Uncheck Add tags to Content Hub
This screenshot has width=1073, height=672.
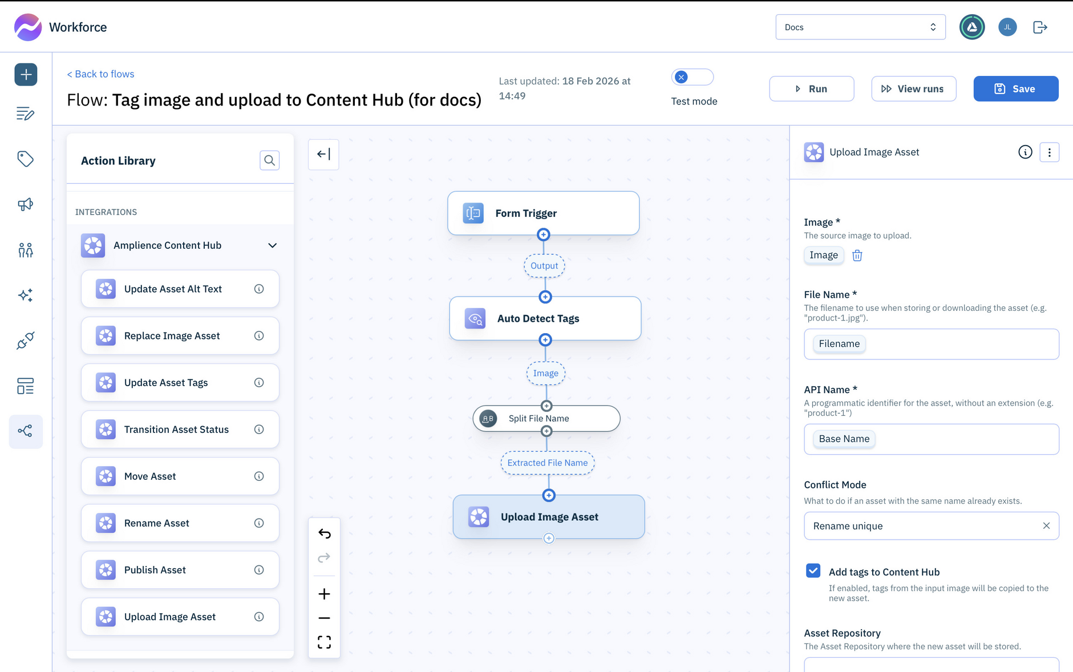click(812, 570)
